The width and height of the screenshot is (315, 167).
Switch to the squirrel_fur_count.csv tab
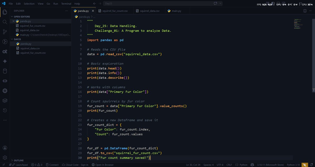point(114,11)
